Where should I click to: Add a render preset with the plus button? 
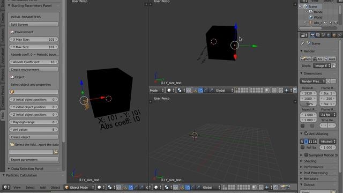click(x=328, y=81)
